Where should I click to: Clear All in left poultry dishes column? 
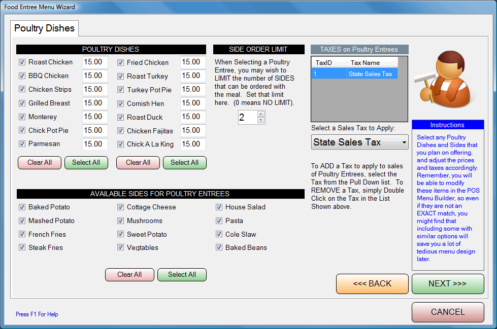click(x=40, y=163)
